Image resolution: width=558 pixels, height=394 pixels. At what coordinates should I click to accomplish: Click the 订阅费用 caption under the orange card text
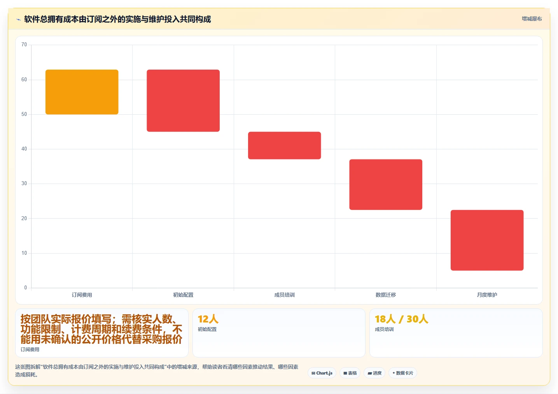click(x=30, y=349)
